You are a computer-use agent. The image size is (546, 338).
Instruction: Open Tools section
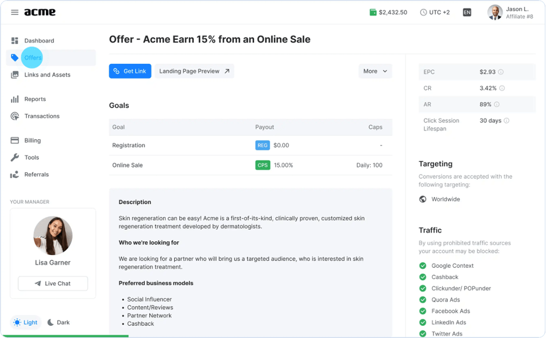[51, 158]
